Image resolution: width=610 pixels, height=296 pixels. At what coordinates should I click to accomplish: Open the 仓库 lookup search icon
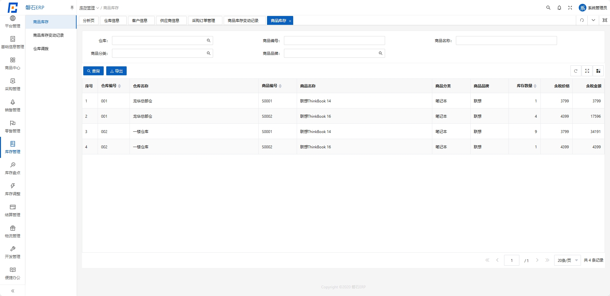(x=209, y=41)
